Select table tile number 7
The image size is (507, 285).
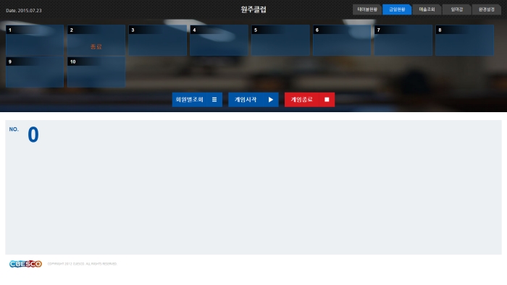(403, 41)
